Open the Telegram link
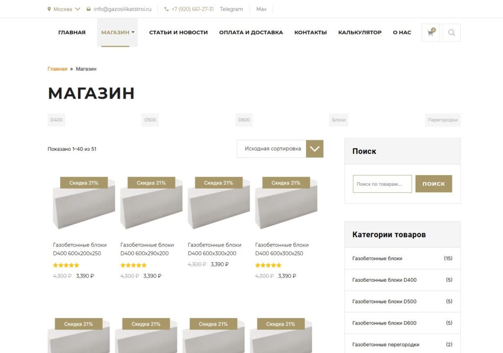Viewport: 503px width, 353px height. 231,9
